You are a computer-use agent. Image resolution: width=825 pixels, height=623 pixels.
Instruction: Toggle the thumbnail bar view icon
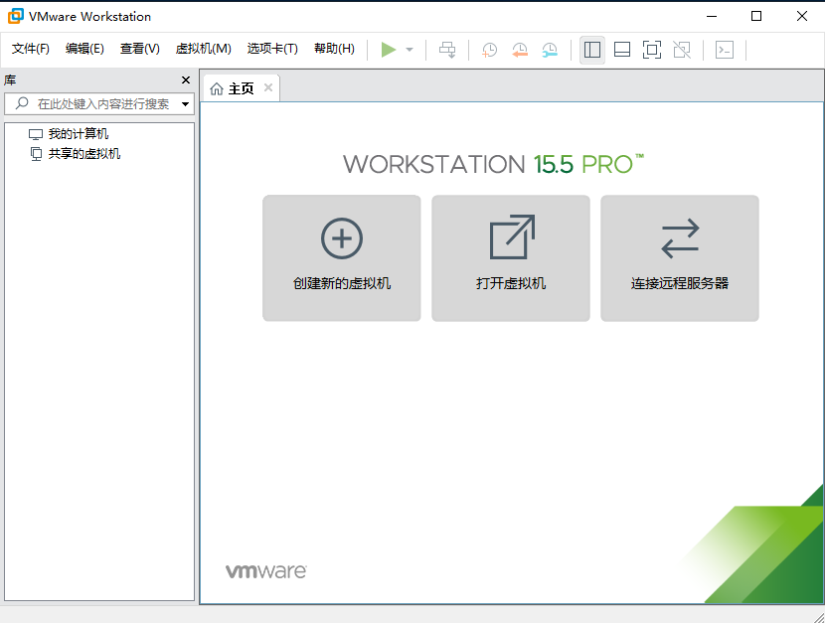tap(622, 50)
